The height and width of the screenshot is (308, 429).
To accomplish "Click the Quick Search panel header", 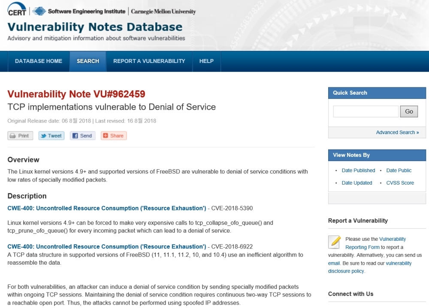I will click(x=377, y=93).
